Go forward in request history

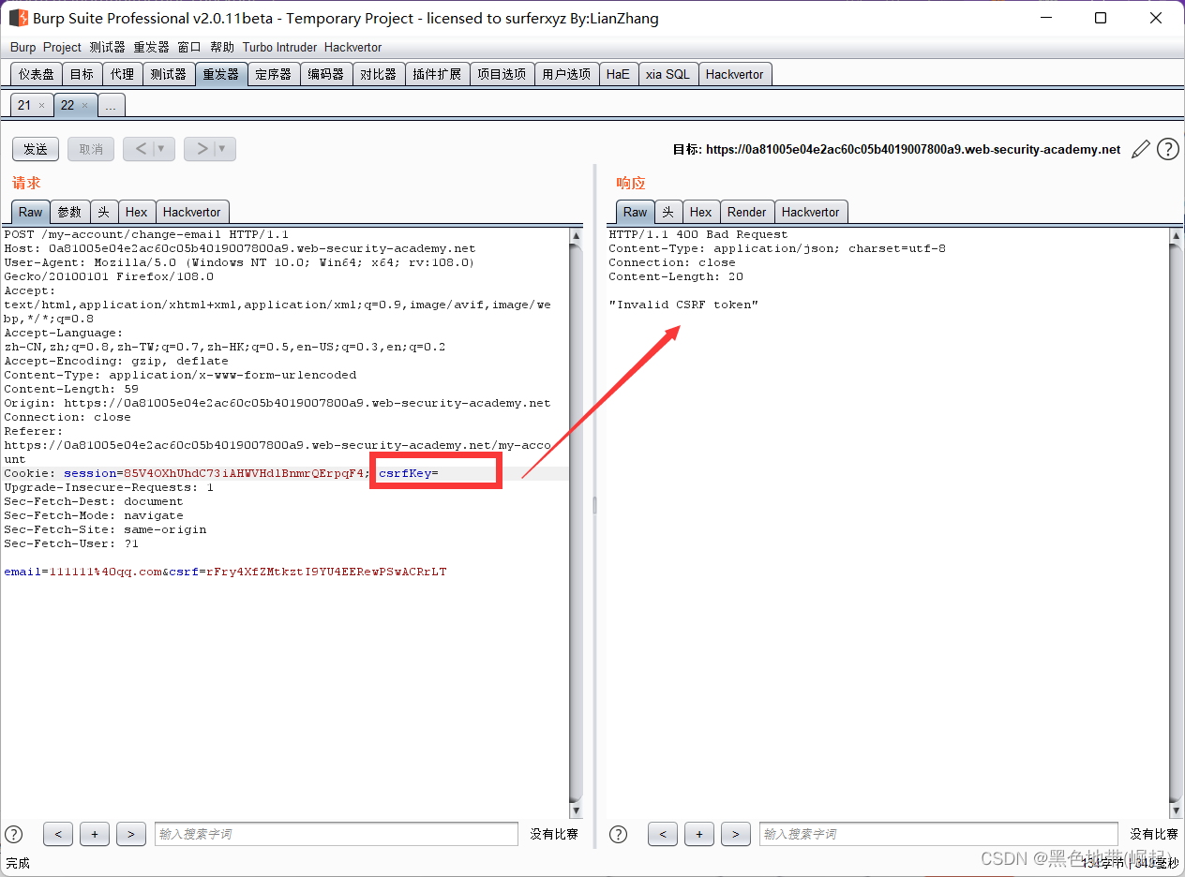[x=201, y=149]
